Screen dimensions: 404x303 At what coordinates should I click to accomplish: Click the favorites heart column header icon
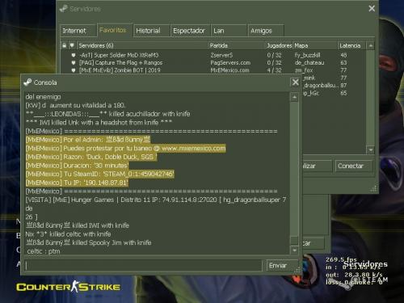(72, 45)
